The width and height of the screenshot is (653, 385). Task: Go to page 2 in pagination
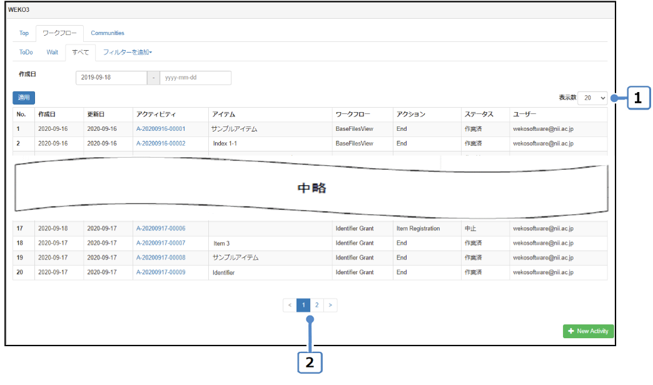tap(317, 305)
